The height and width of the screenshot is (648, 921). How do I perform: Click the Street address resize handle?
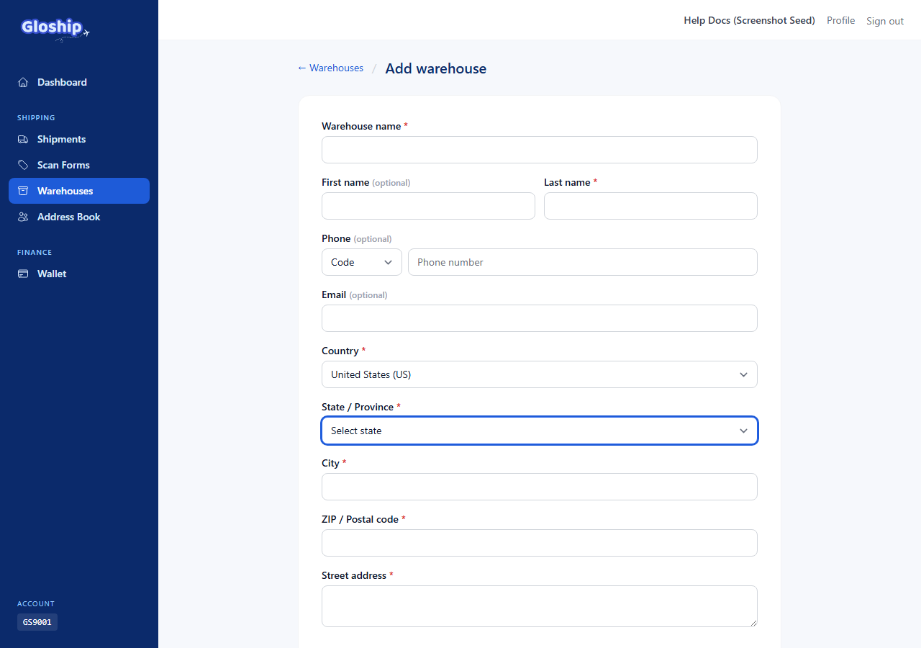point(753,622)
